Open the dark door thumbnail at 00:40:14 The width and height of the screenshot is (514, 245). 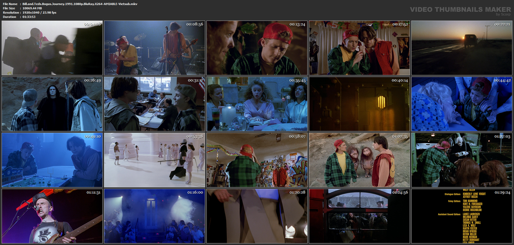point(359,104)
